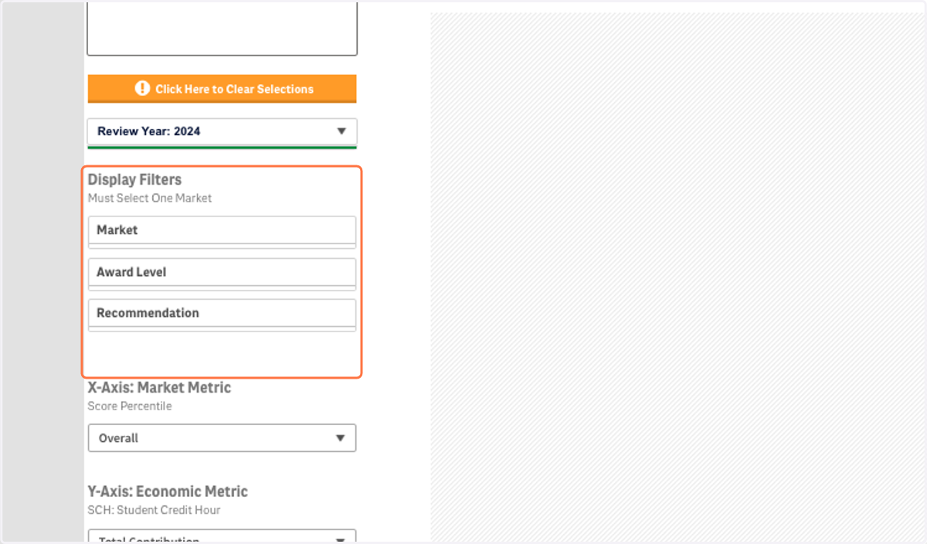Click the Display Filters heading
Image resolution: width=927 pixels, height=544 pixels.
134,179
